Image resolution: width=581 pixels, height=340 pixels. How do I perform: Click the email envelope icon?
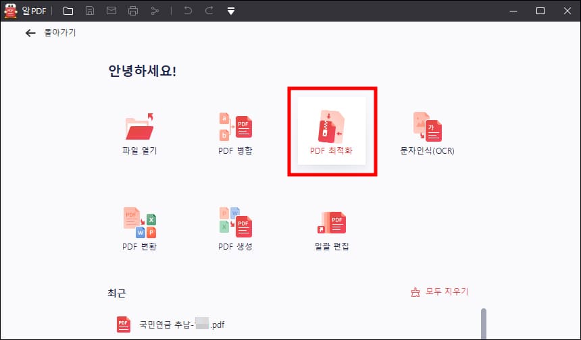pyautogui.click(x=111, y=11)
